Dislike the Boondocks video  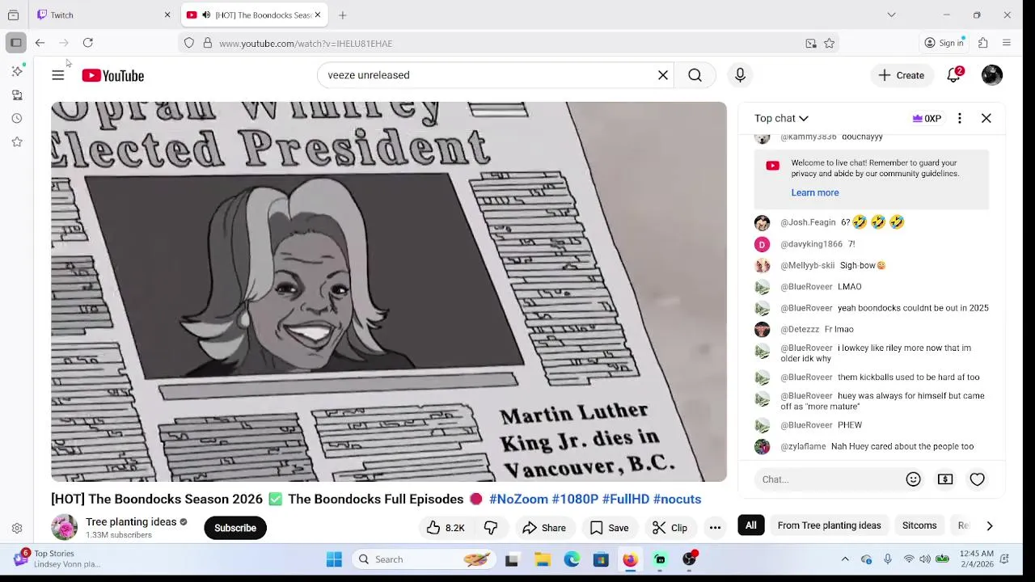point(491,528)
